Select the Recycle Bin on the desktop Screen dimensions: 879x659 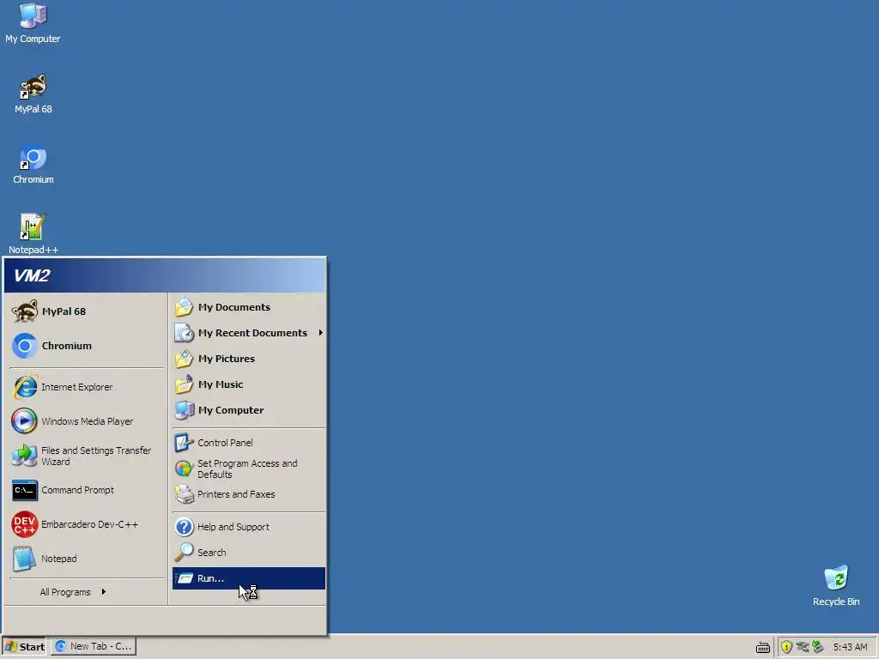pos(836,585)
